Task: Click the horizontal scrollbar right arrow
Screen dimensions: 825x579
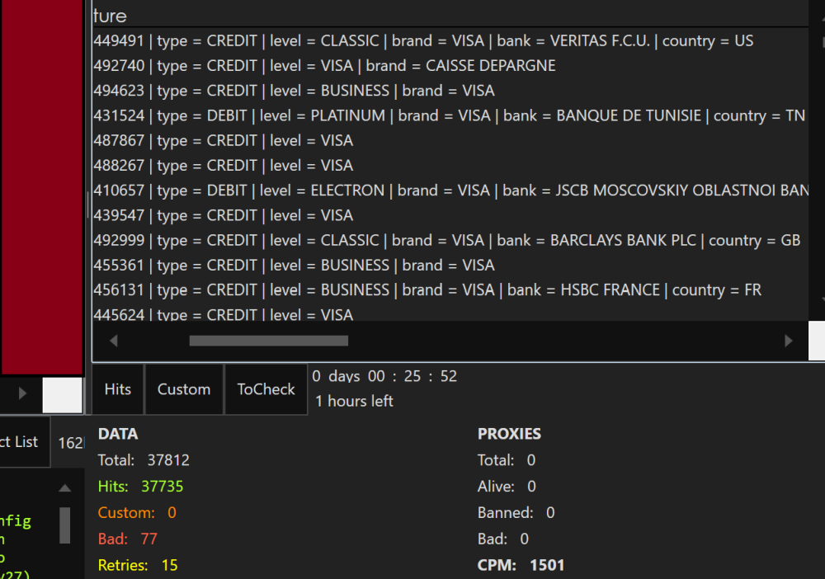Action: (789, 341)
